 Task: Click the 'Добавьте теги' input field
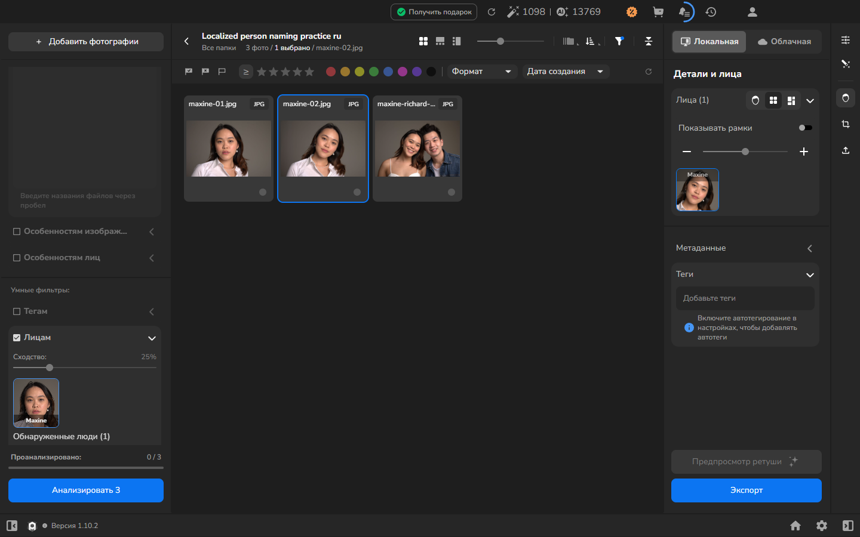pyautogui.click(x=745, y=298)
